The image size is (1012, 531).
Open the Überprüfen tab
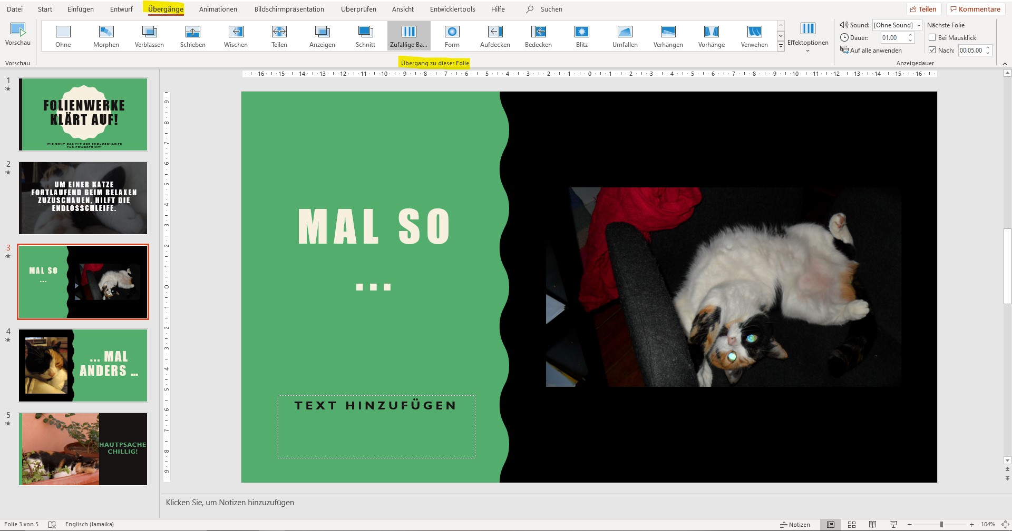[x=358, y=9]
